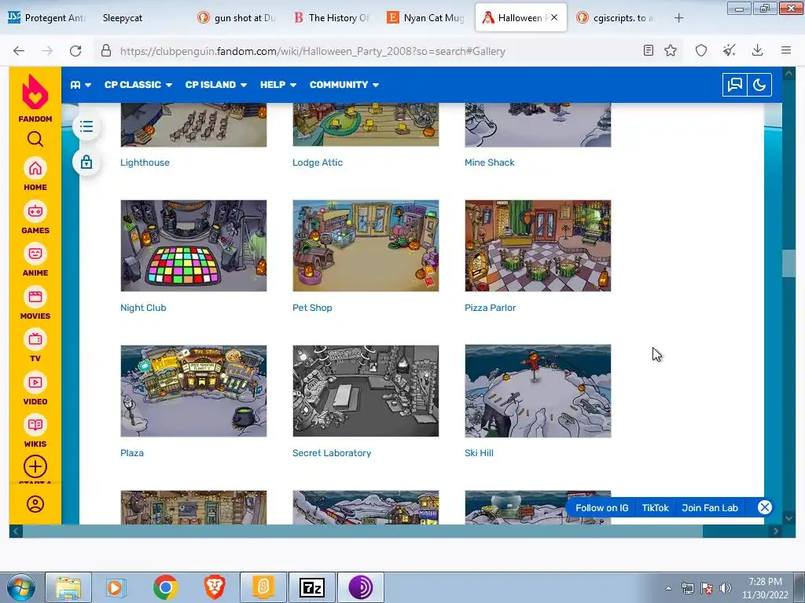The height and width of the screenshot is (603, 805).
Task: Switch to The History Of tab
Action: click(x=332, y=18)
